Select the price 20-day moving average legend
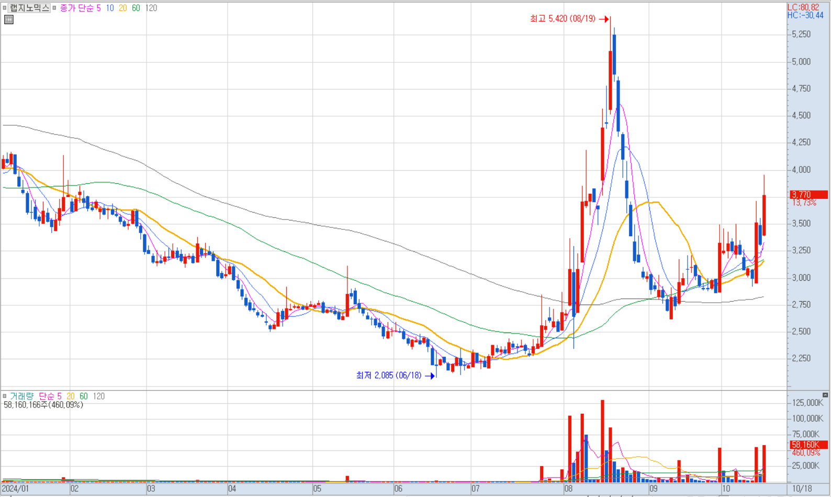Screen dimensions: 831x497 (x=123, y=8)
